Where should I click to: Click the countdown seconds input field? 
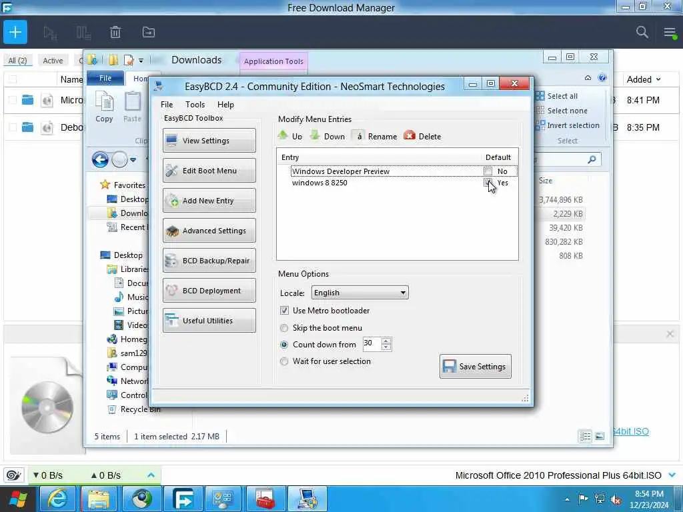(x=372, y=343)
